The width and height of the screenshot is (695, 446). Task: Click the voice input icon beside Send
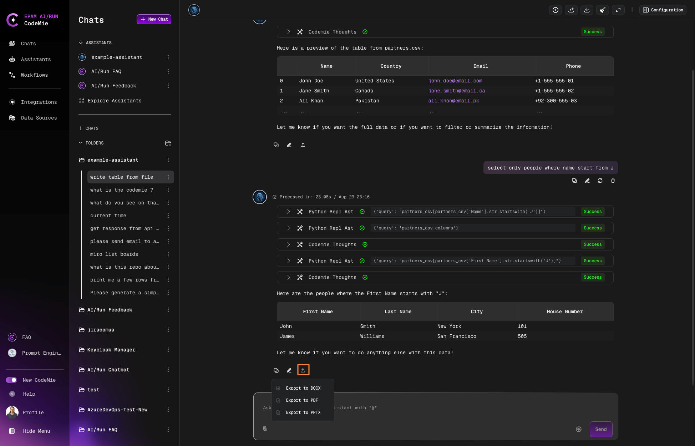579,429
